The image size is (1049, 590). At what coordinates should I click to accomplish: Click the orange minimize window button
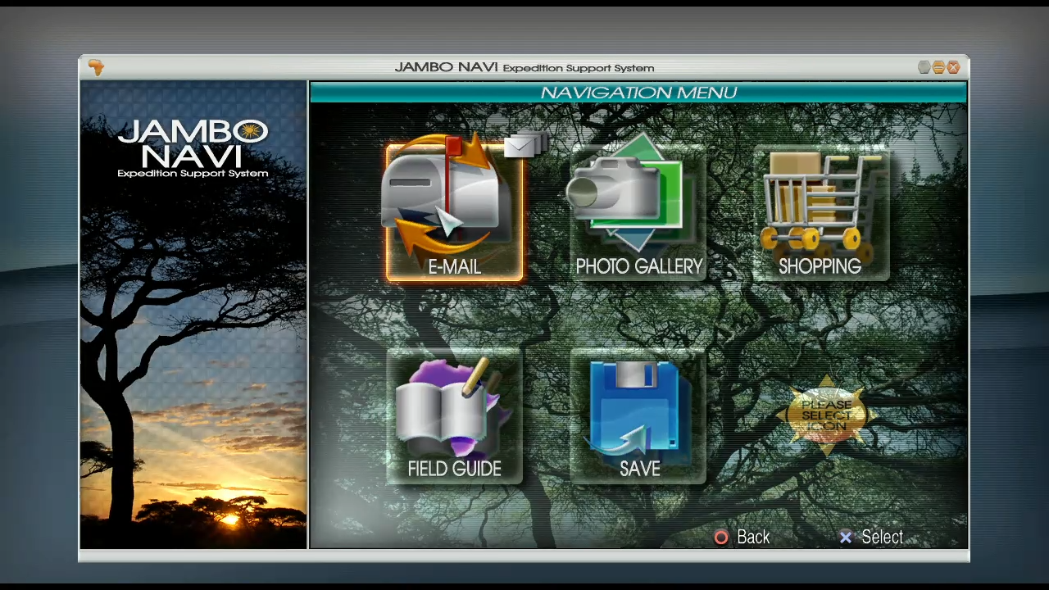[938, 67]
